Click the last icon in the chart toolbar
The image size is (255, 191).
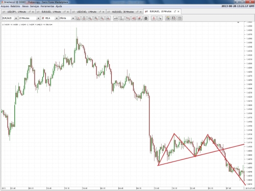[180, 18]
